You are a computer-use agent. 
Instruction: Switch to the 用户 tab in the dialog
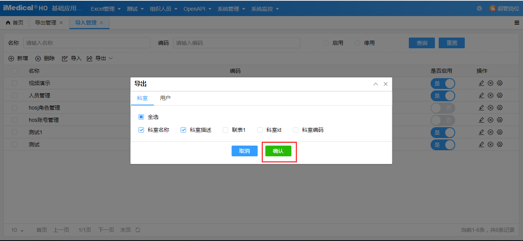tap(165, 98)
